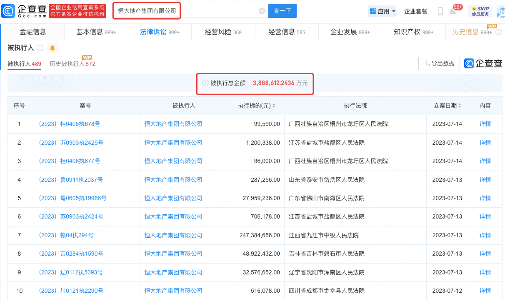Click the amount 48,922,432.00
Screen dimensions: 505x304
(x=261, y=254)
